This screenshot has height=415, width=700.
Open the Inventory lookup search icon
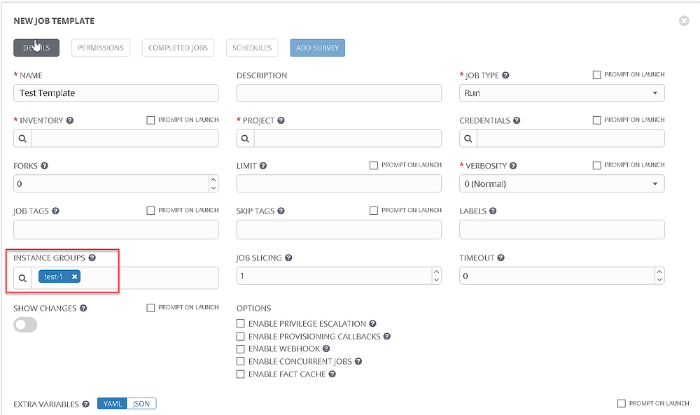click(x=22, y=139)
